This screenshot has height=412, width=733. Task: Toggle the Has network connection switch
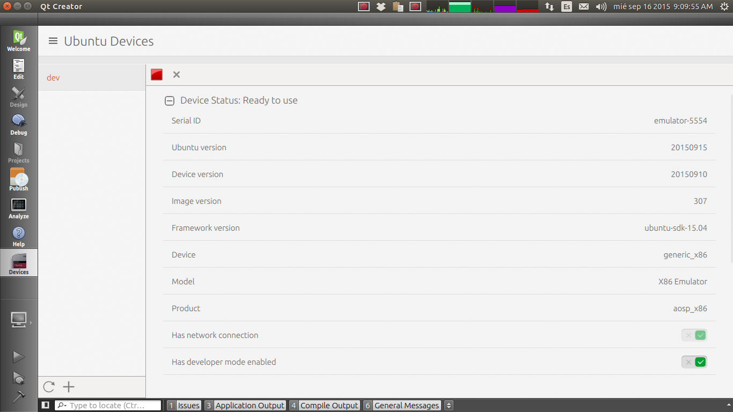pos(694,335)
